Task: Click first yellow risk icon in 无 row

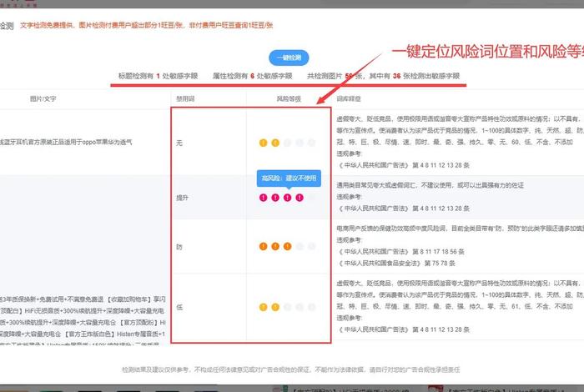Action: tap(264, 143)
